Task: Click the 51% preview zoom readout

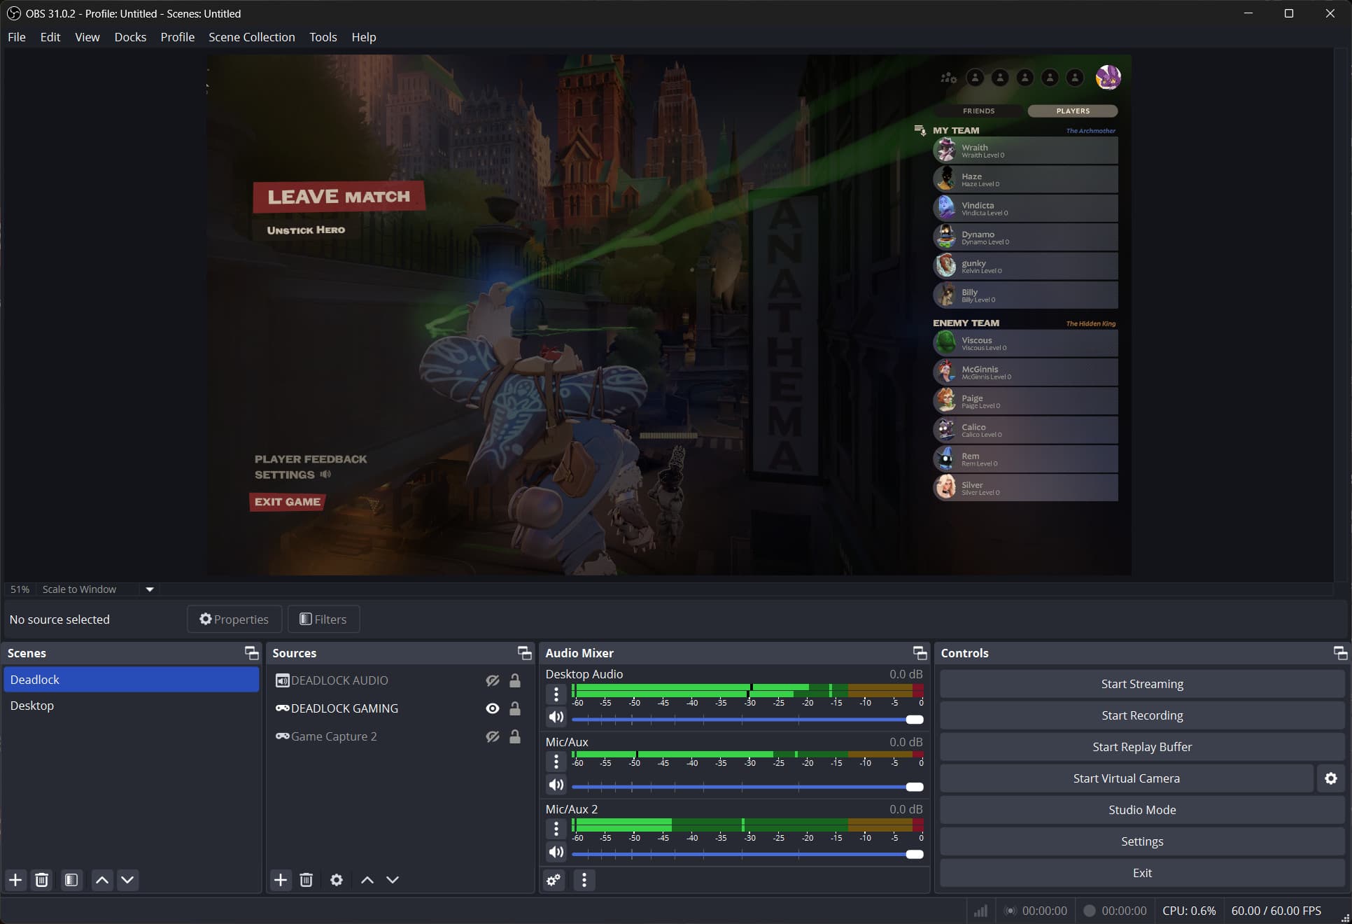Action: point(20,589)
